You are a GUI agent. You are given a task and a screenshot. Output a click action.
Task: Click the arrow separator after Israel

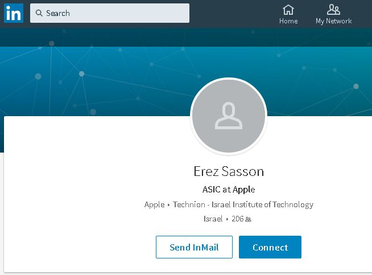point(227,219)
